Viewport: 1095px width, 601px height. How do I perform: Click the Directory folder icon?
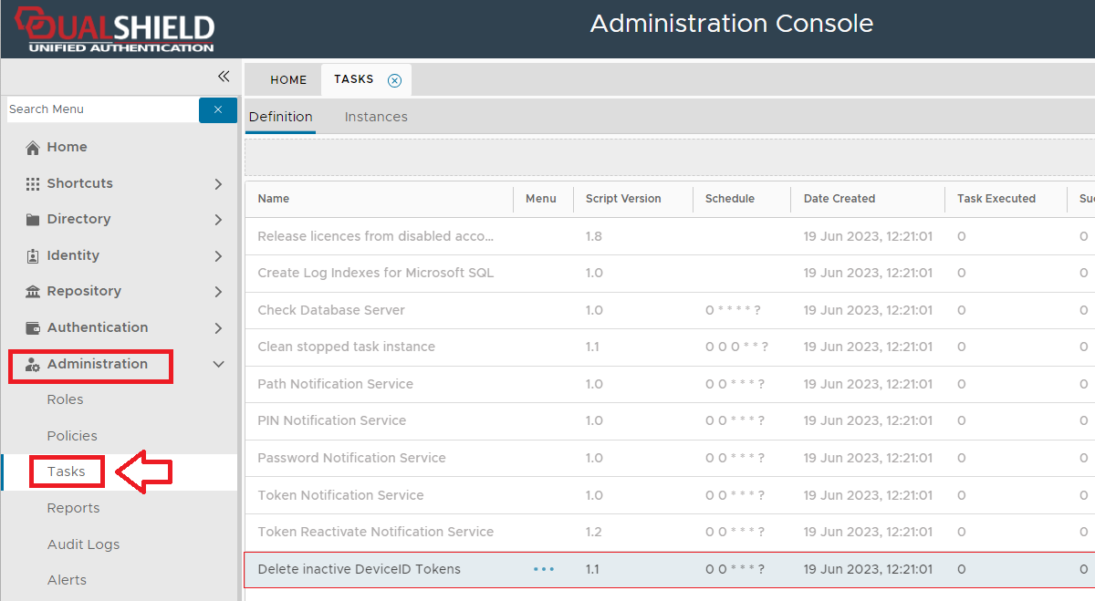33,220
